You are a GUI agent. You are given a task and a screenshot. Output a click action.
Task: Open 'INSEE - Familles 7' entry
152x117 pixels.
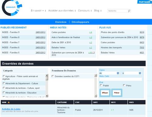(11, 42)
